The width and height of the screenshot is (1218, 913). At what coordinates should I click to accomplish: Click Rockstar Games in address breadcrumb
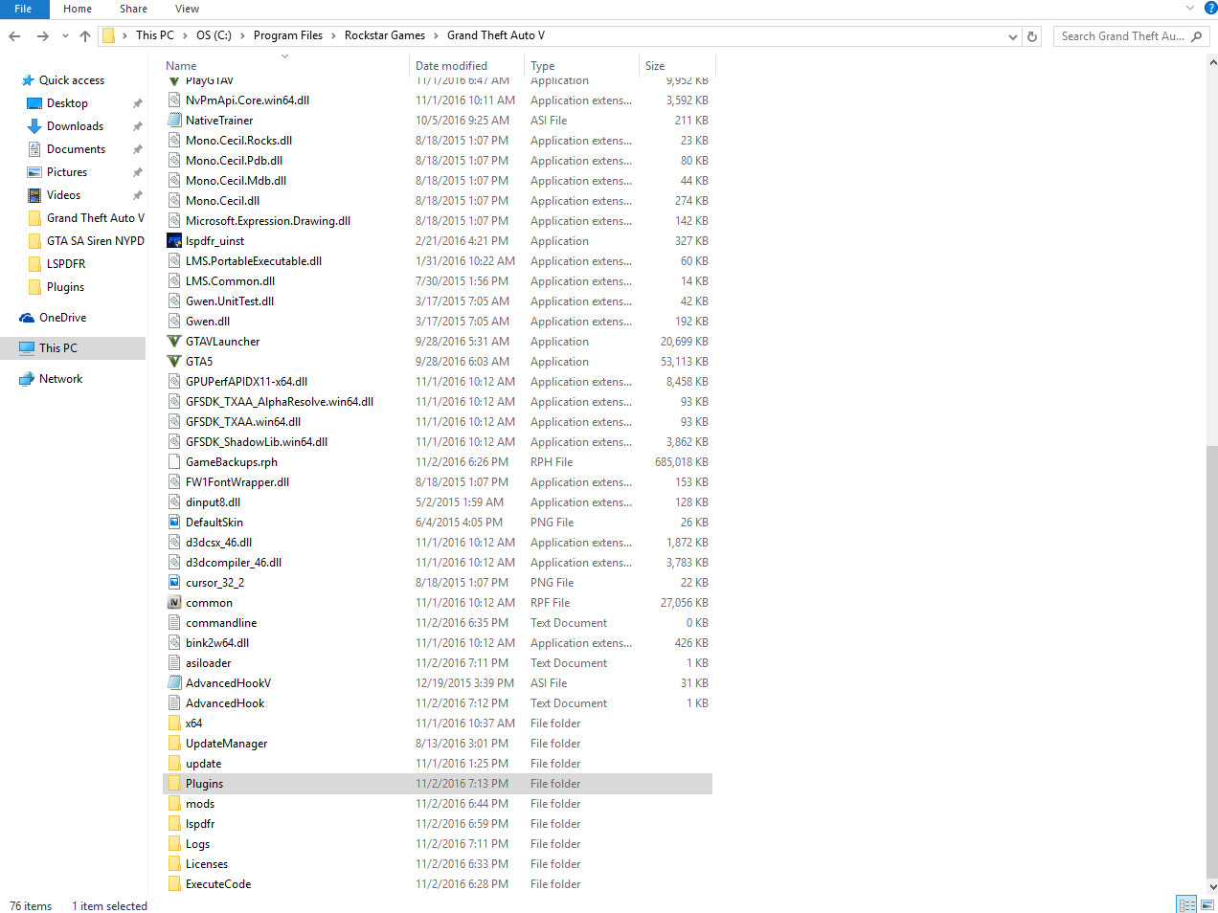(385, 35)
